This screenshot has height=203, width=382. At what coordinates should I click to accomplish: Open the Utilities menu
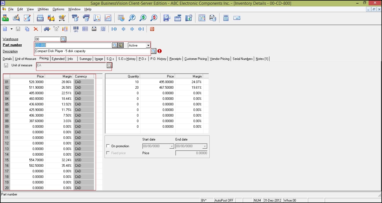click(43, 9)
